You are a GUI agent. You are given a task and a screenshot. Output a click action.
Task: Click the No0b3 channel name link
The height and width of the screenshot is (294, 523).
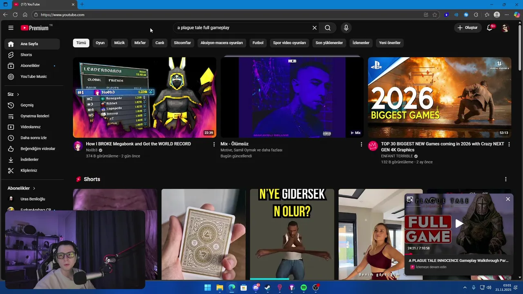coord(92,150)
